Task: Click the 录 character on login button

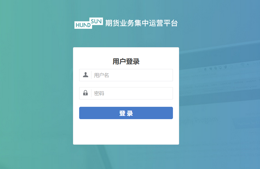Action: (130, 113)
